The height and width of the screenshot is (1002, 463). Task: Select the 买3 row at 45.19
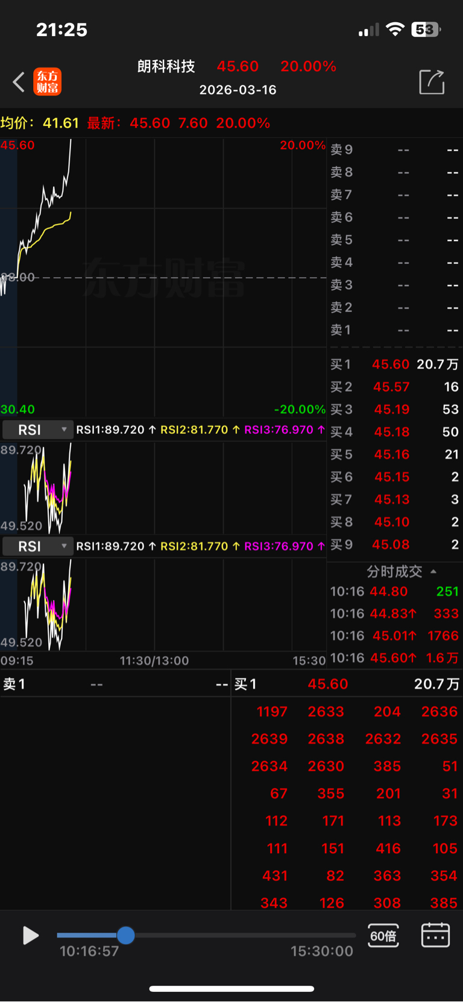tap(394, 409)
